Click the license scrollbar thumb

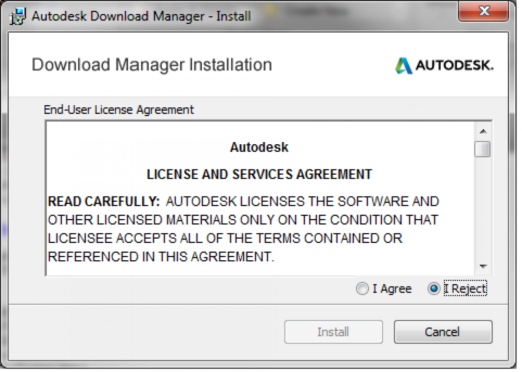[483, 149]
